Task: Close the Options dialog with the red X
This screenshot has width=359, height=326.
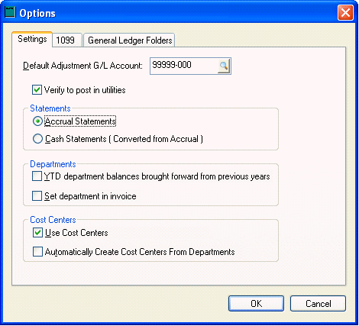Action: (x=345, y=12)
